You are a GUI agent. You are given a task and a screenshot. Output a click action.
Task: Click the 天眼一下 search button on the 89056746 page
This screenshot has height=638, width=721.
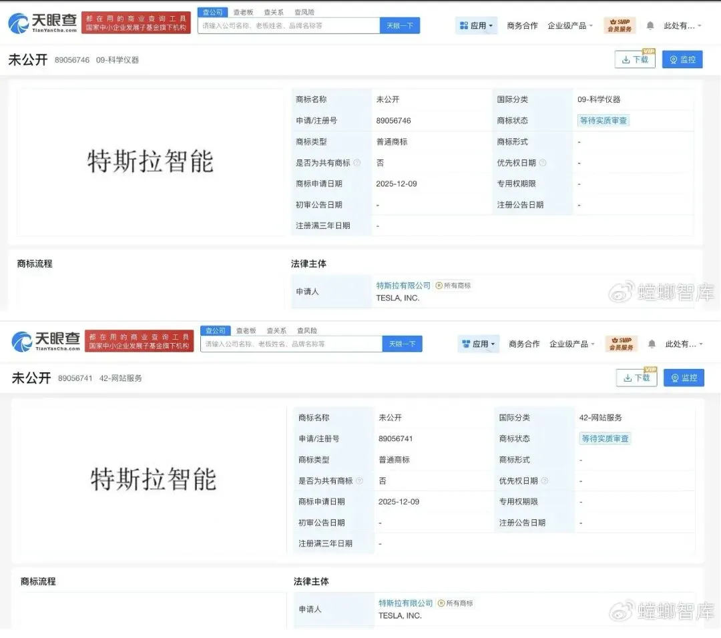pos(400,26)
